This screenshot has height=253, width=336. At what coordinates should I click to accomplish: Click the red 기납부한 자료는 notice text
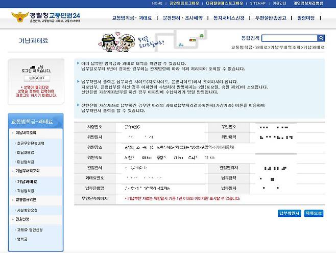(x=182, y=198)
